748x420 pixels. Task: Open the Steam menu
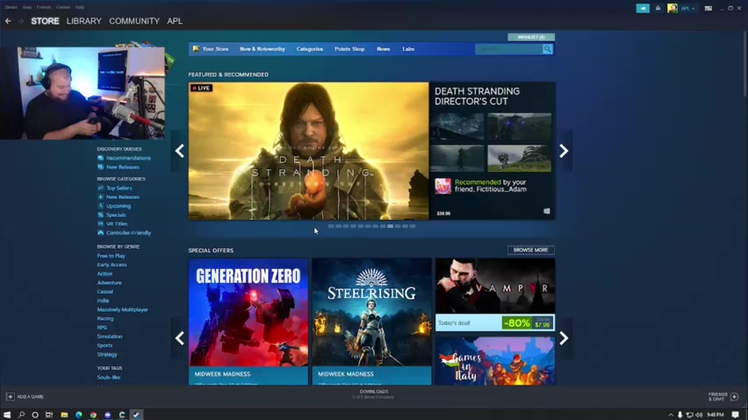pyautogui.click(x=11, y=7)
